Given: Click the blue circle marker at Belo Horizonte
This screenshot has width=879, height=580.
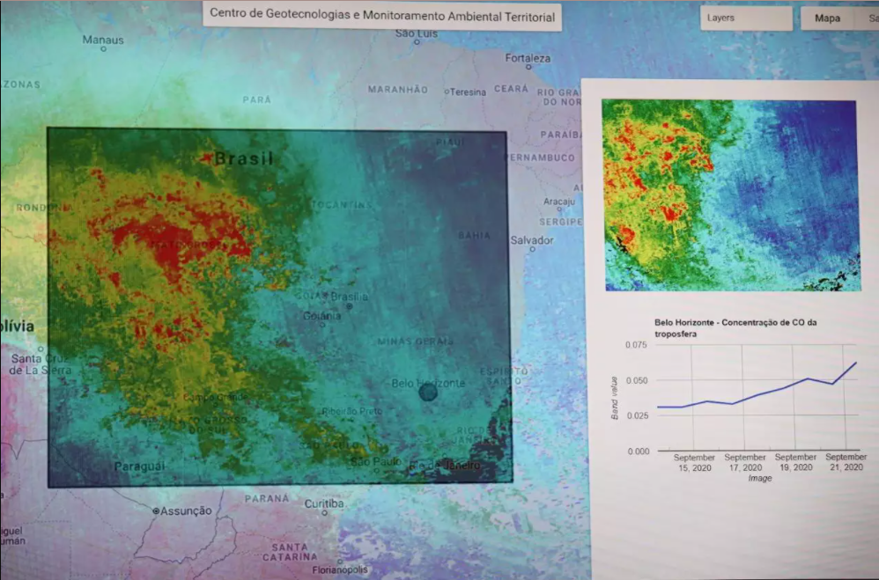Looking at the screenshot, I should tap(428, 393).
